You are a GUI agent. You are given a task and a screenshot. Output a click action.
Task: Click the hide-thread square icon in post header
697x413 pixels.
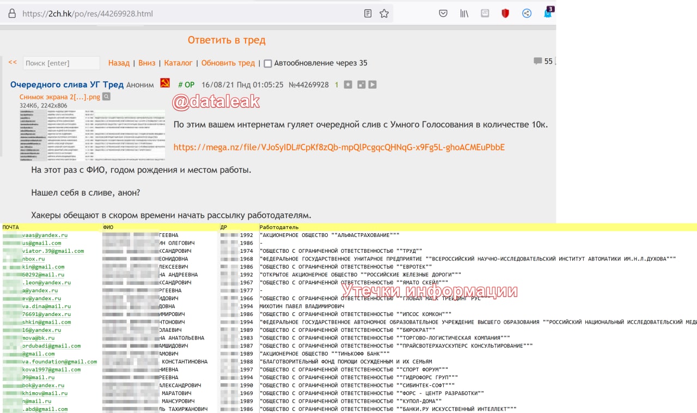(x=361, y=84)
